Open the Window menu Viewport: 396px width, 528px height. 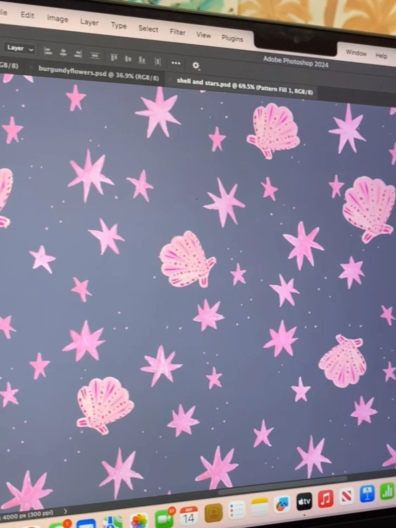[x=356, y=53]
